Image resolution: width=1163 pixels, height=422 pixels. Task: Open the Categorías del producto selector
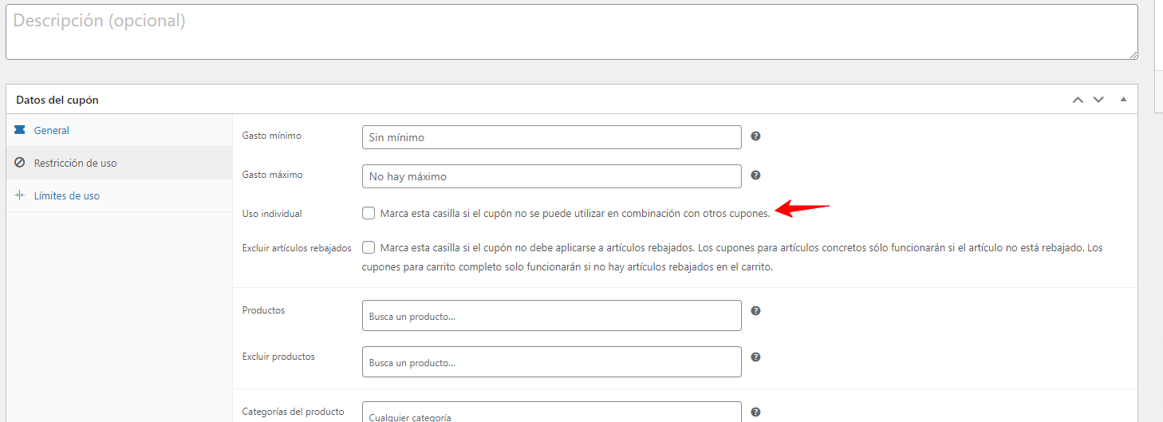(x=552, y=412)
